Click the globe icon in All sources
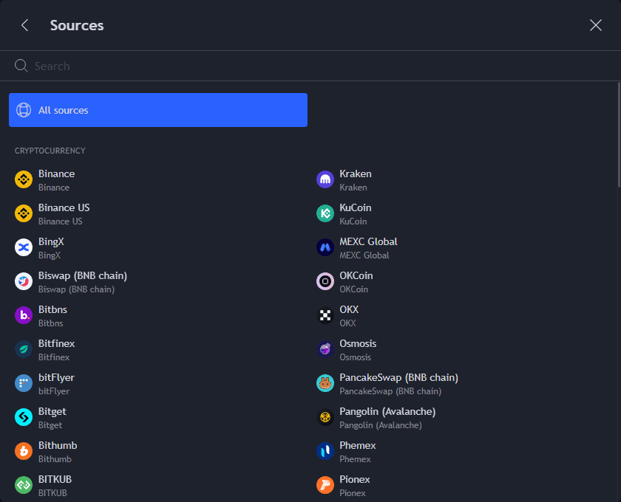Viewport: 621px width, 502px height. 24,110
